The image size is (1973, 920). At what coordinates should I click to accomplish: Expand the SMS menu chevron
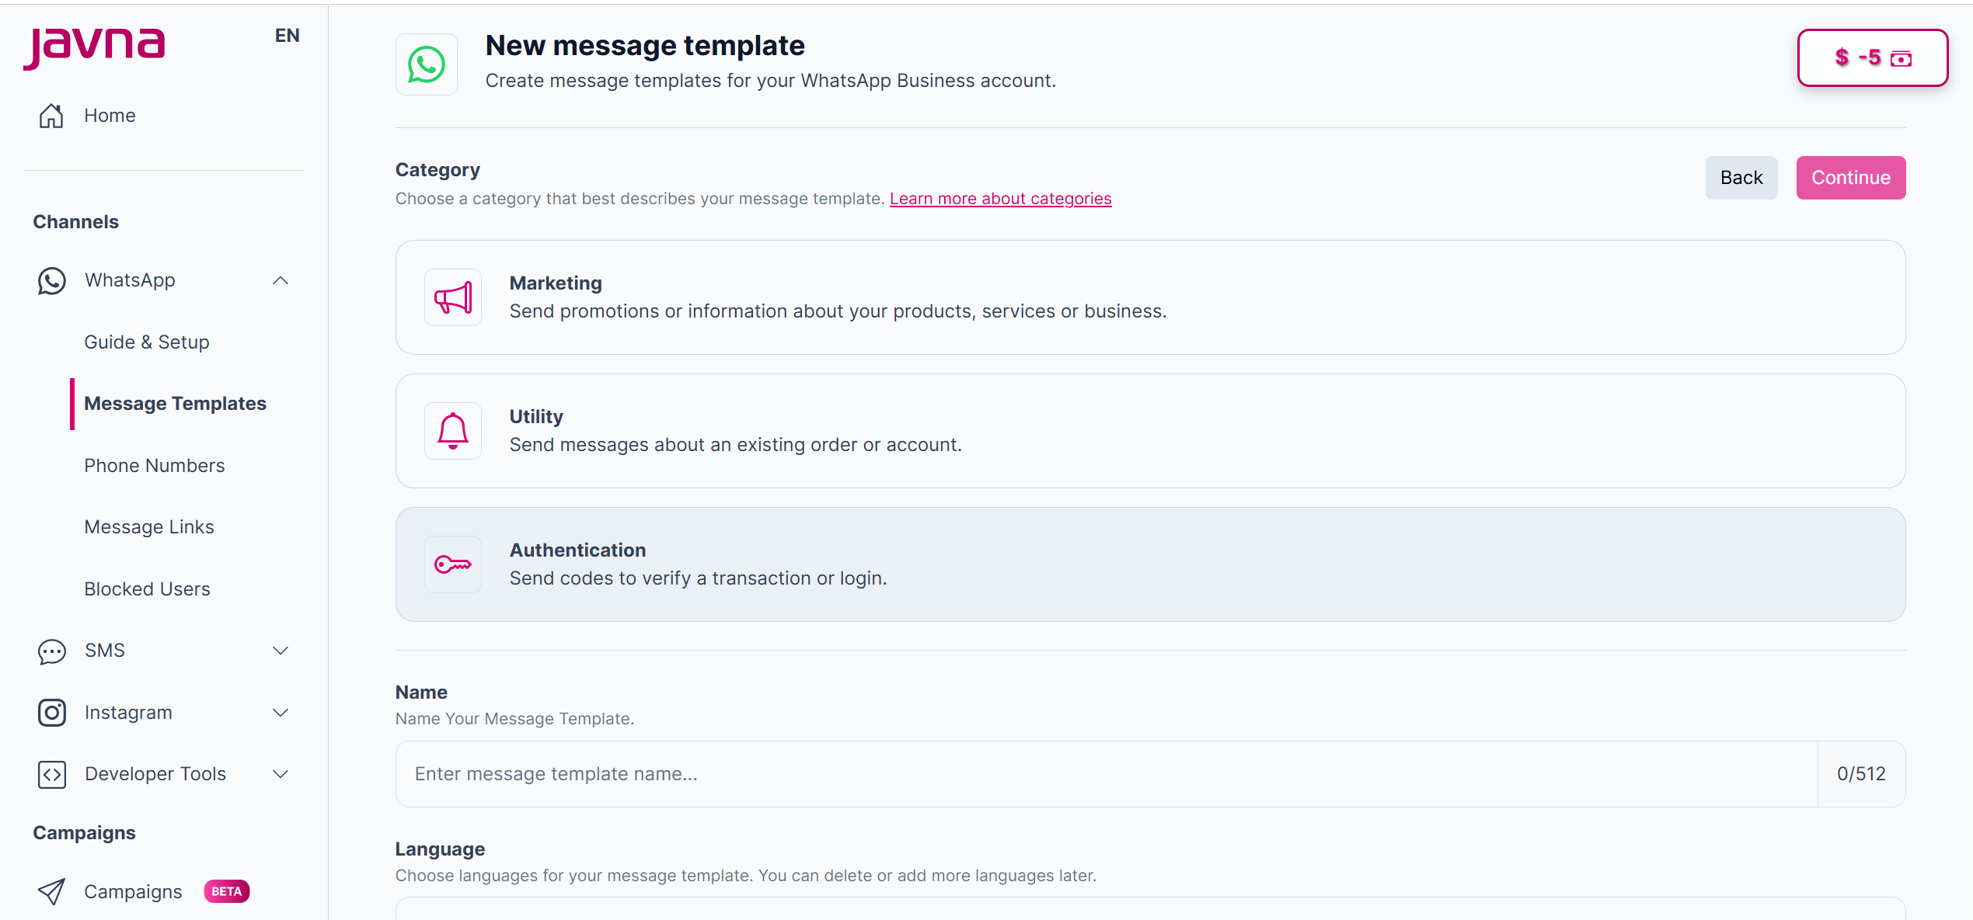point(281,651)
